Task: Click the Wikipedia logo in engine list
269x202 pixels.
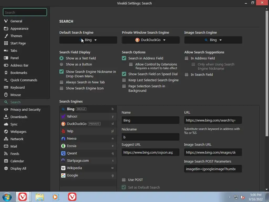Action: (63, 168)
